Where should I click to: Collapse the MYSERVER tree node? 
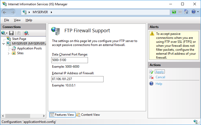(3, 44)
